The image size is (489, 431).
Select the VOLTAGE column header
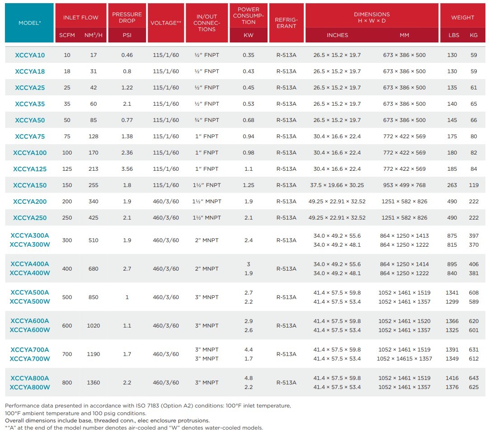166,23
